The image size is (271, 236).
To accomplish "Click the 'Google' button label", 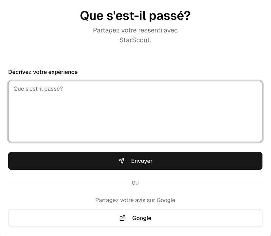I will (x=141, y=218).
